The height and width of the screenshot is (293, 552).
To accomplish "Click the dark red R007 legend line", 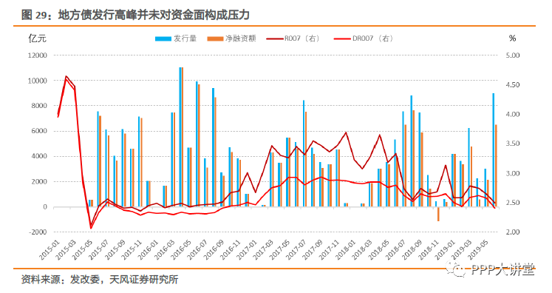I will tap(275, 38).
